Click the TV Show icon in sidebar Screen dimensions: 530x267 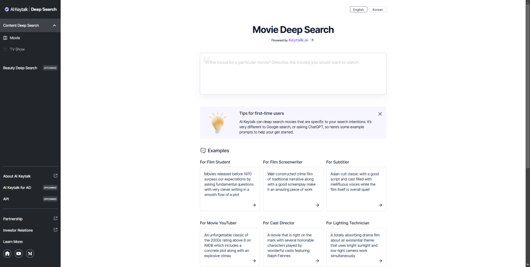(5, 49)
